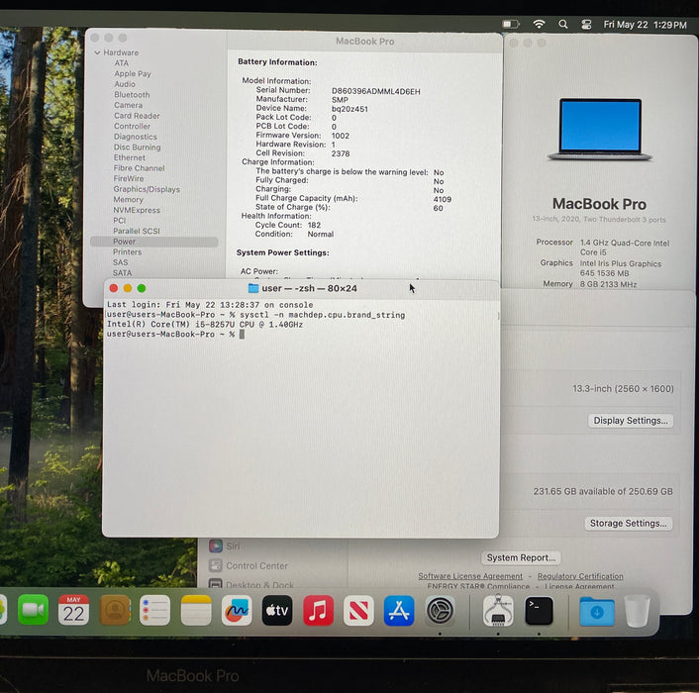This screenshot has height=693, width=699.
Task: Open Diagnostics hardware entry
Action: [x=135, y=137]
